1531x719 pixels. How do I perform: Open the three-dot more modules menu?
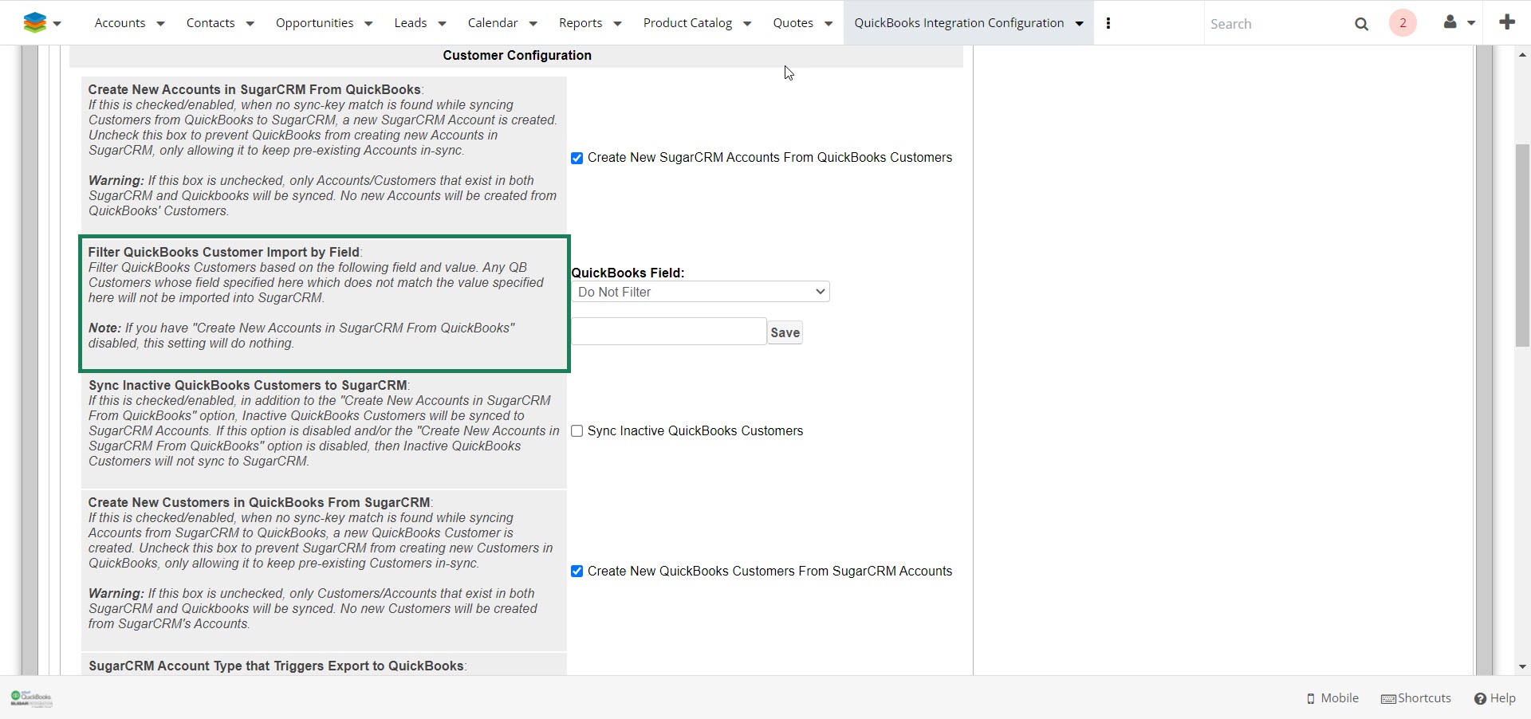[x=1108, y=23]
